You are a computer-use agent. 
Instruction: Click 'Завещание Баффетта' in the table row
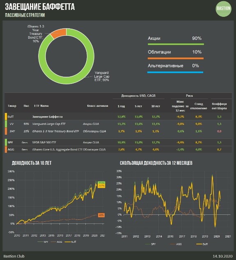pos(47,117)
